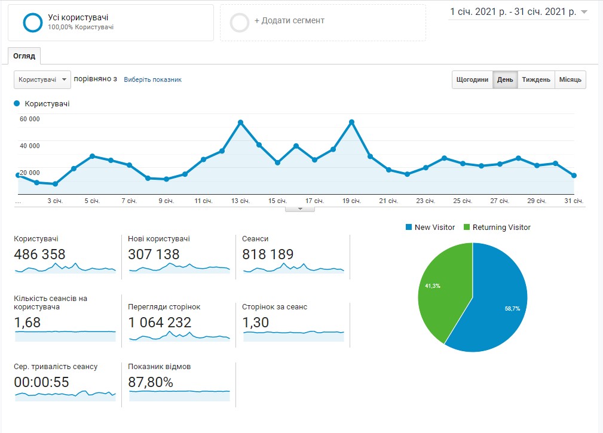Click the 13 січ. peak data point
Viewport: 603px width, 433px height.
coord(240,122)
